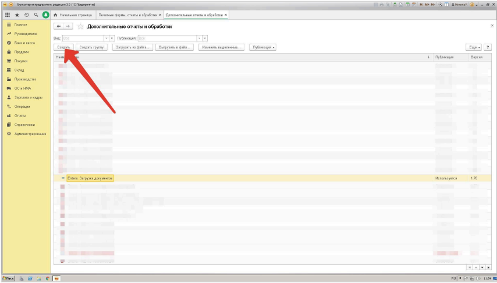This screenshot has height=283, width=497.
Task: Sort by the Версия column header
Action: pos(480,57)
